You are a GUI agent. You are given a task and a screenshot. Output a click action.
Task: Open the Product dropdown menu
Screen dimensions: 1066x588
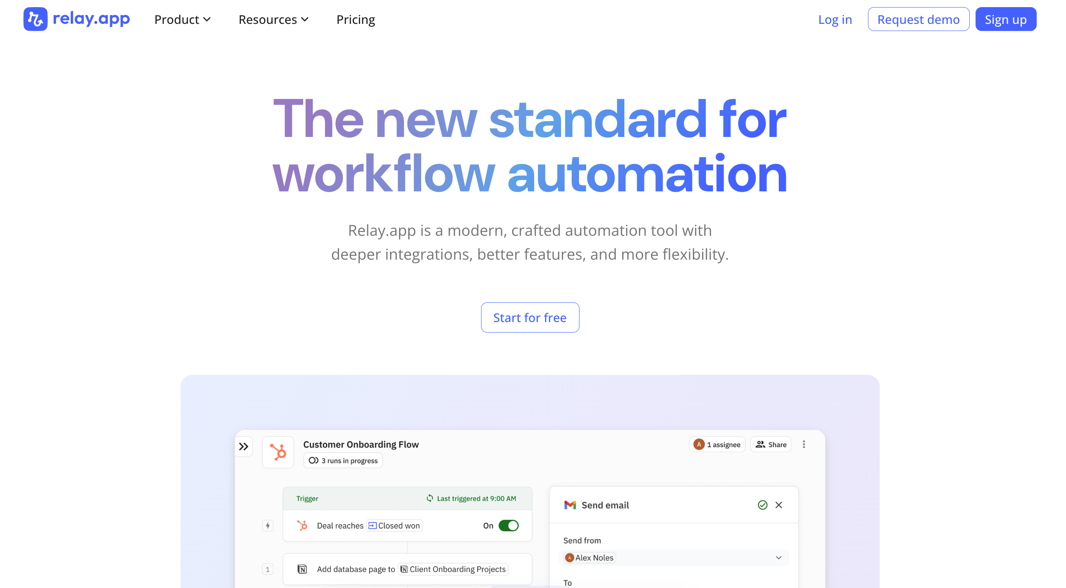click(183, 20)
